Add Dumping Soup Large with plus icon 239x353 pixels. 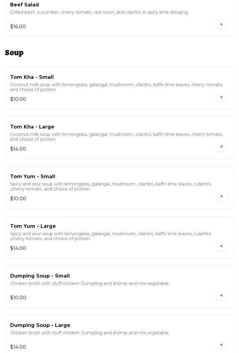pyautogui.click(x=221, y=345)
